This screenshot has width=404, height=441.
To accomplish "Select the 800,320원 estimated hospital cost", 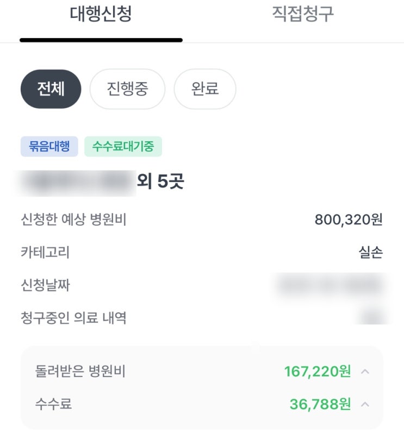I will [349, 220].
